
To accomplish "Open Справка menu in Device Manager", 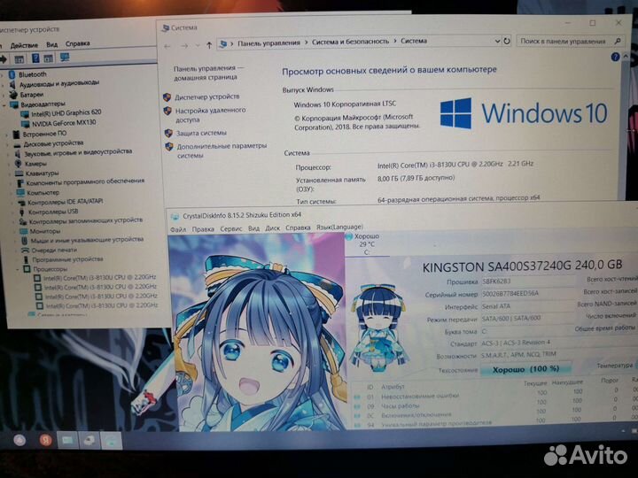I will [77, 43].
